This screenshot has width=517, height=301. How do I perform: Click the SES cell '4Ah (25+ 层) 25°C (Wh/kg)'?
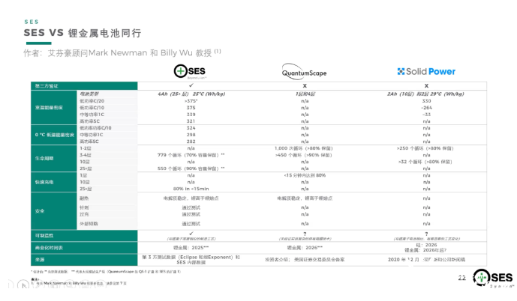click(x=191, y=94)
